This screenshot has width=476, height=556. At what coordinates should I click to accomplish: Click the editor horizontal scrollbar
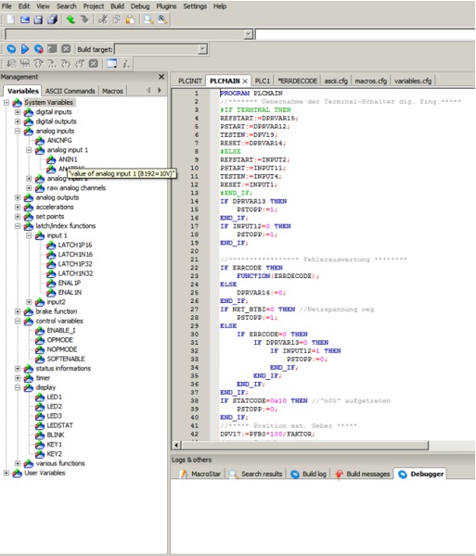[x=305, y=445]
